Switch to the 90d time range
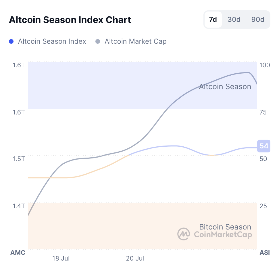279x264 pixels. [258, 20]
